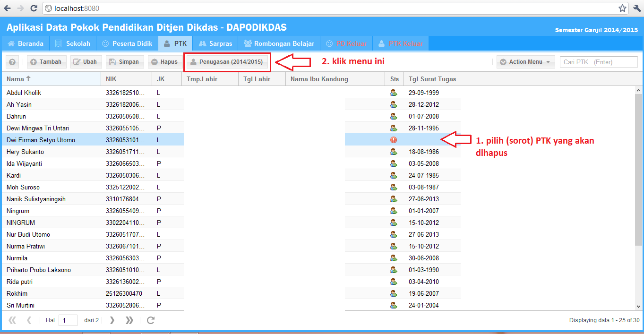Click the status person icon on Nanik Sulistyaningsih's row
Screen dimensions: 644x334
point(394,198)
